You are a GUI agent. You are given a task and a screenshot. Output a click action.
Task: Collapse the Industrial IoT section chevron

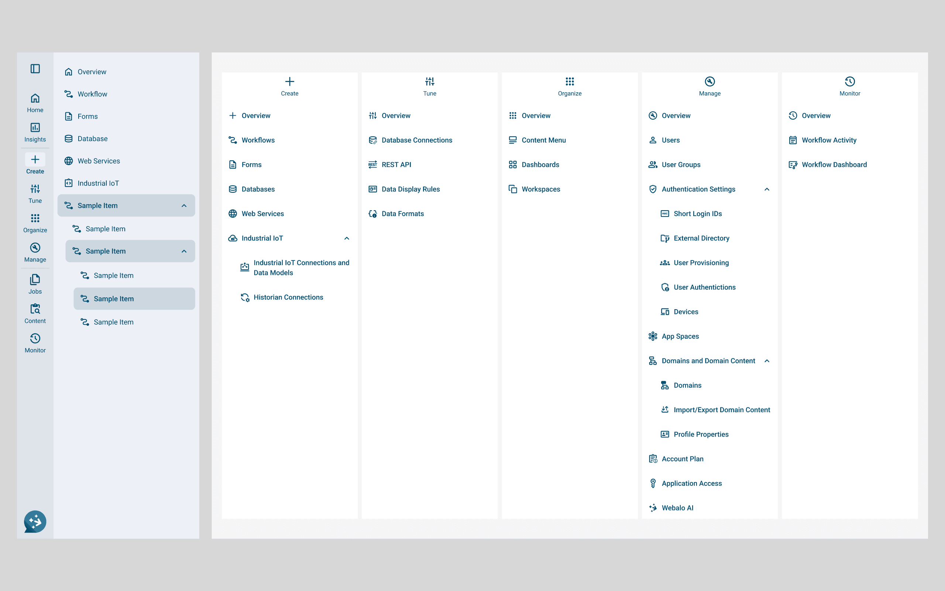(346, 239)
